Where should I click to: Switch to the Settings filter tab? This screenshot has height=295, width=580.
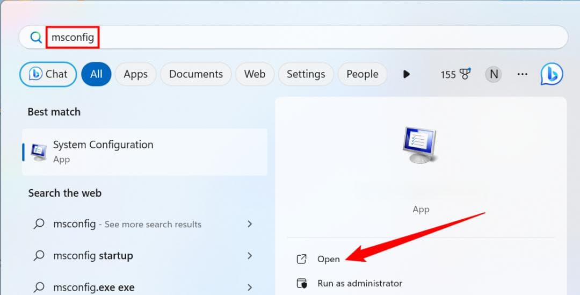306,74
